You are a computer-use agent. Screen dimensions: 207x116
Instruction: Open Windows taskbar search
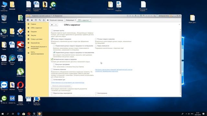8,114
